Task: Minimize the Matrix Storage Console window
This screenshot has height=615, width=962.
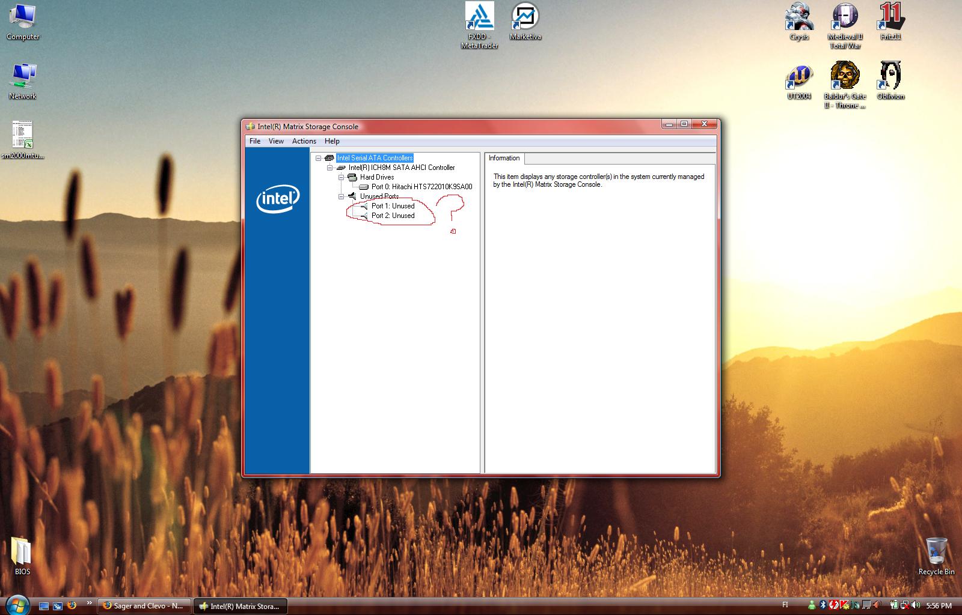Action: point(669,124)
